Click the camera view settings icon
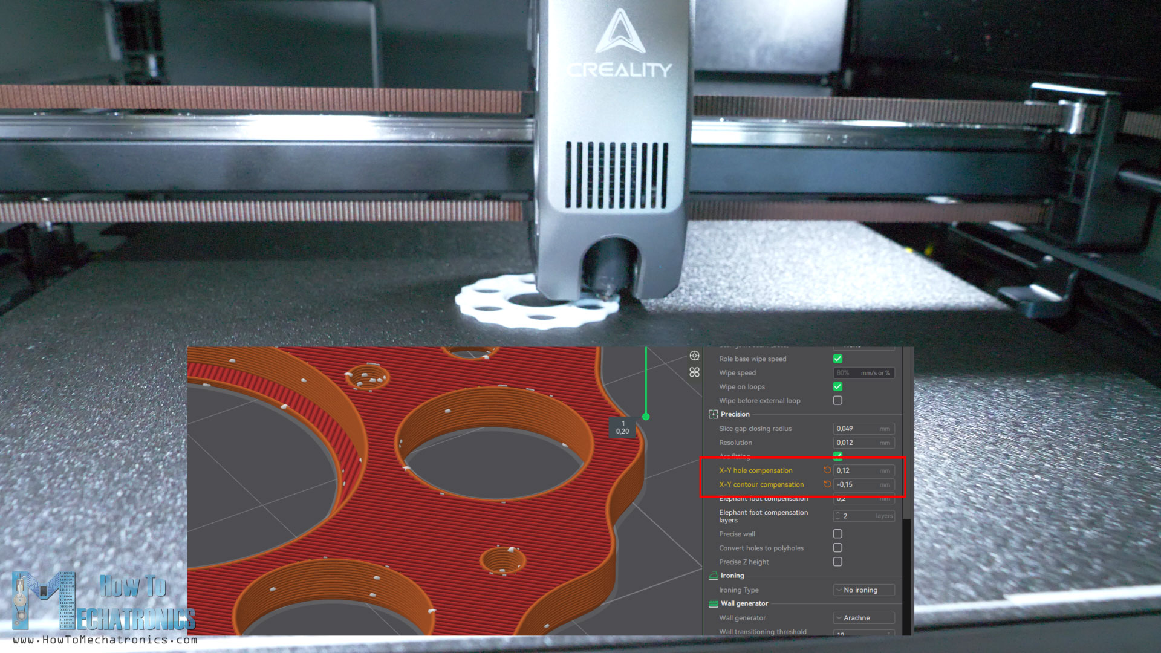The height and width of the screenshot is (653, 1161). (694, 356)
